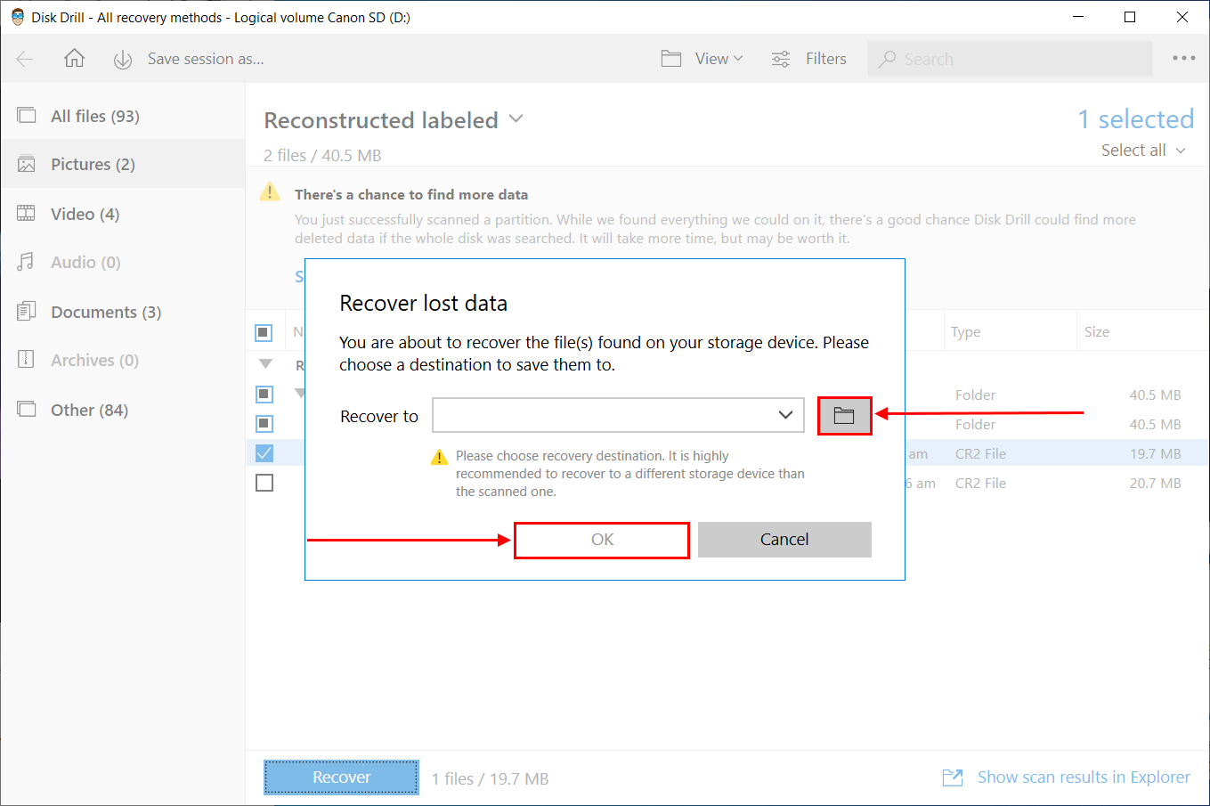Go back with the left arrow icon
Viewport: 1210px width, 806px height.
point(25,59)
